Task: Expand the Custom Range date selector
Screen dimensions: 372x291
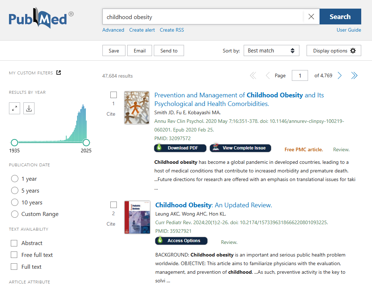Action: click(14, 214)
